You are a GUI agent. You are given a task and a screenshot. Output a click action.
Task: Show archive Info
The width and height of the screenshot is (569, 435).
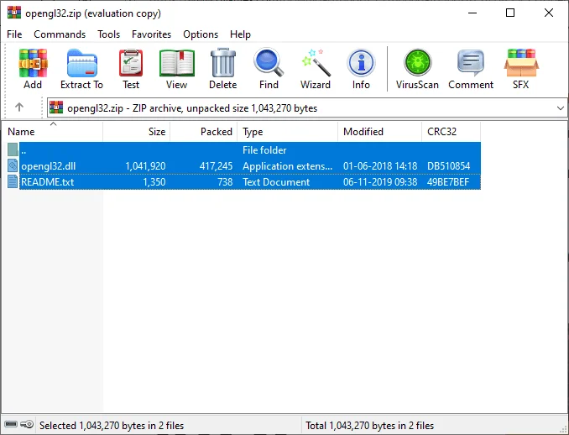[x=361, y=69]
